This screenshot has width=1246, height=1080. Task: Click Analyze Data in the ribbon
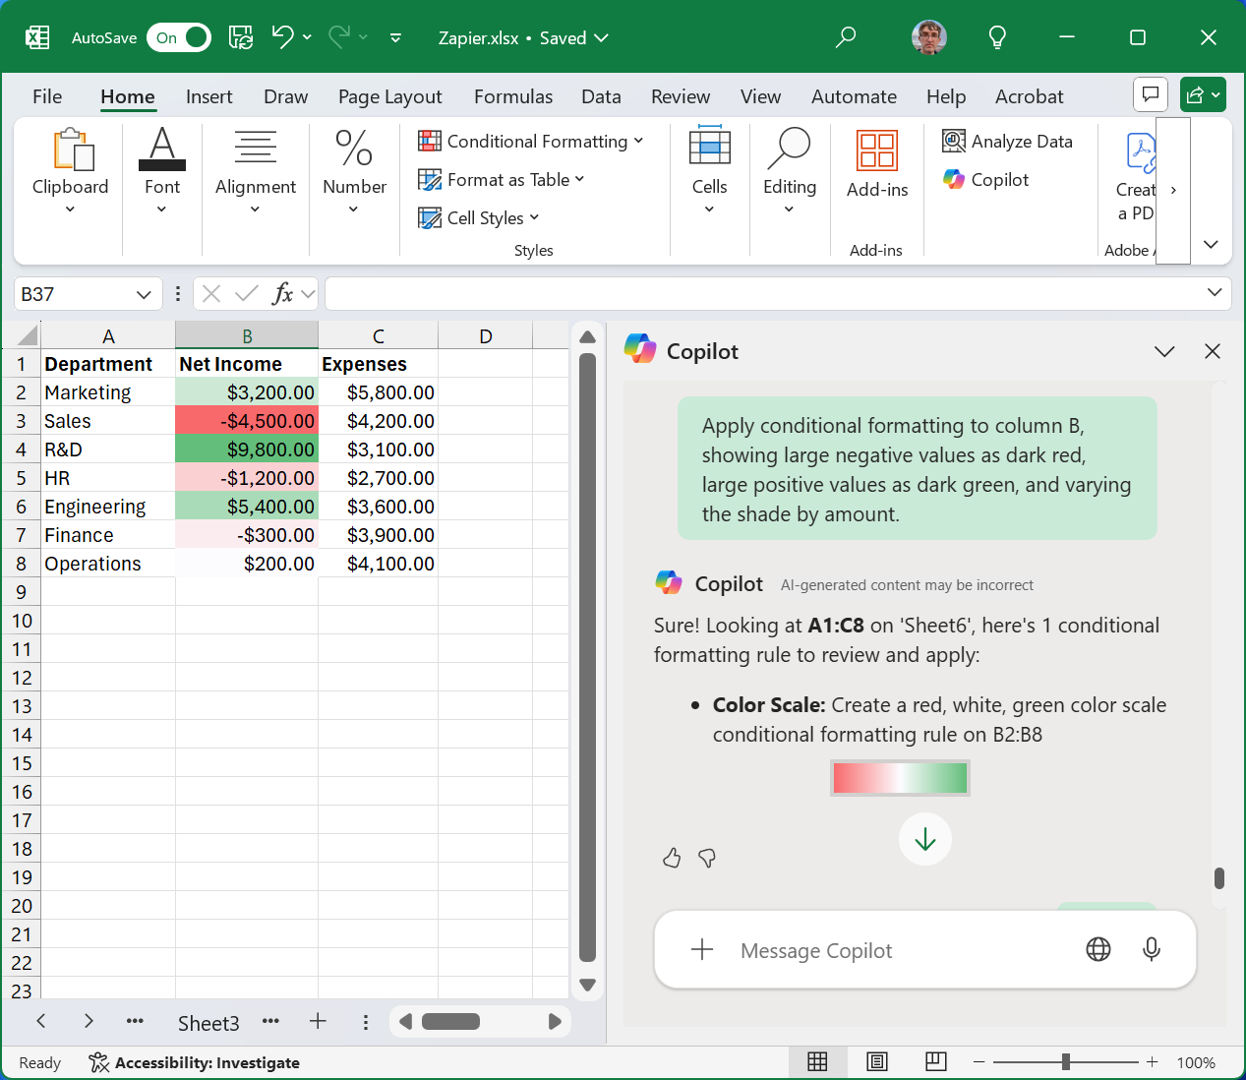(x=1008, y=141)
